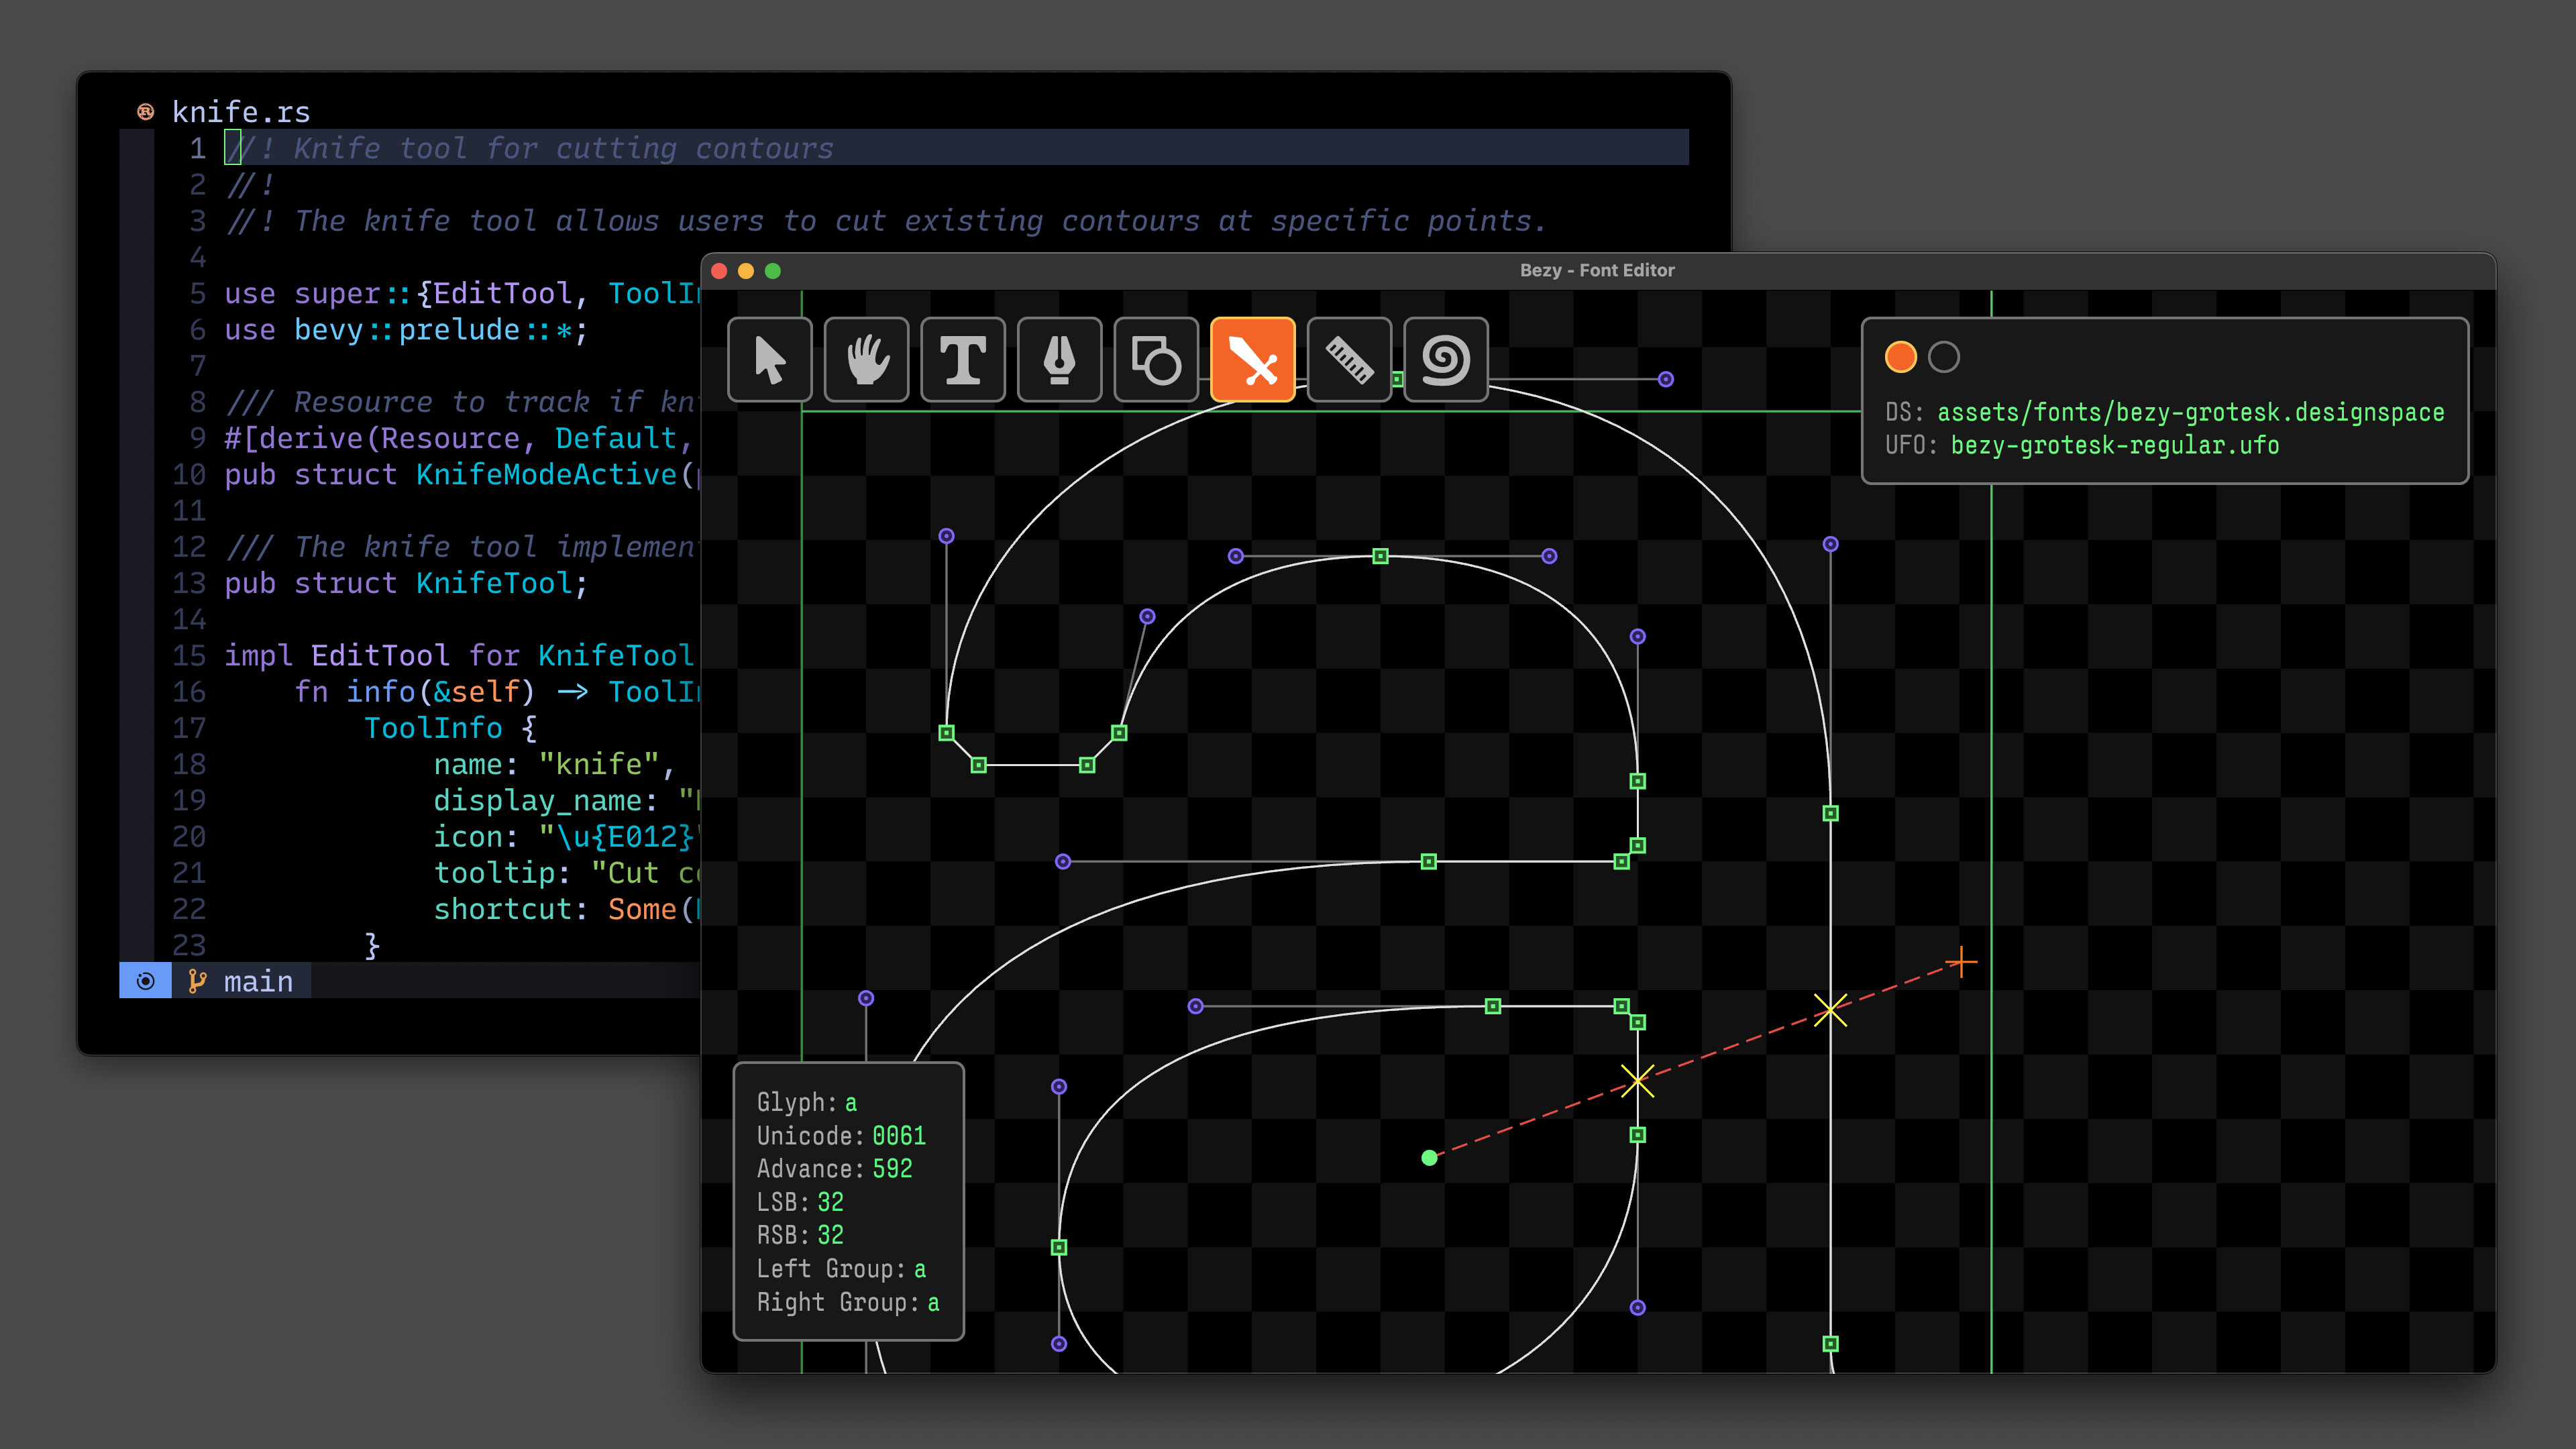Click the git branch main indicator
The height and width of the screenshot is (1449, 2576).
point(241,981)
